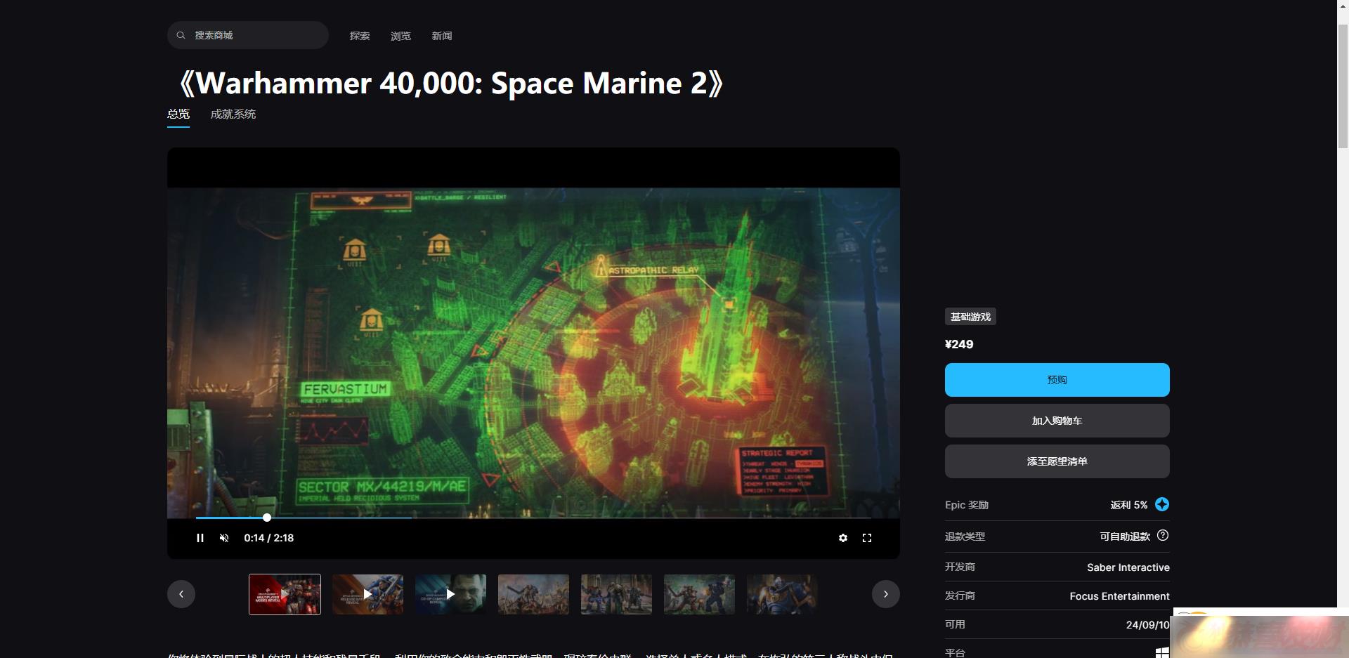Open the seventh screenshot thumbnail
1349x658 pixels.
point(782,594)
